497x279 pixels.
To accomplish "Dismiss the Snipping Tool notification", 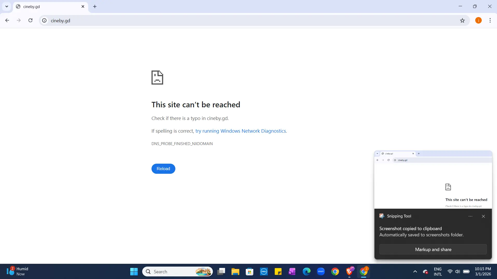I will [483, 216].
